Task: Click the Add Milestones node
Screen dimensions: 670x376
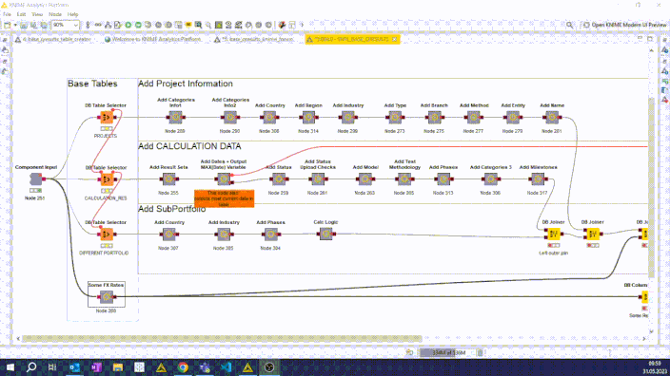Action: (x=538, y=179)
